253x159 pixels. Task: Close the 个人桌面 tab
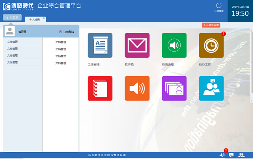point(44,18)
